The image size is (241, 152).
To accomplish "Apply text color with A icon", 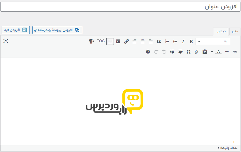I will 218,52.
